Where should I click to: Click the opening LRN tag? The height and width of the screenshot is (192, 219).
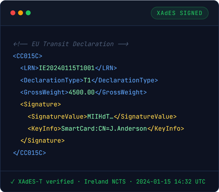click(x=30, y=68)
